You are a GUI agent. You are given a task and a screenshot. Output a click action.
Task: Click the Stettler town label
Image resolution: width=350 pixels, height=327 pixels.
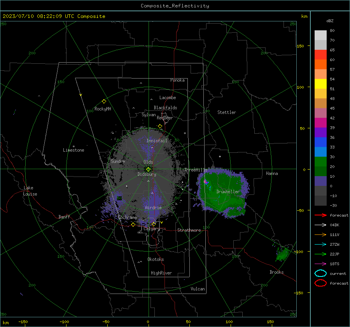[227, 112]
